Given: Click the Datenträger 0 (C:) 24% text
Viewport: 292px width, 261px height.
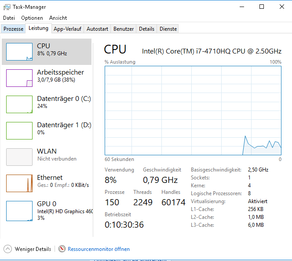Looking at the screenshot, I should (x=42, y=106).
